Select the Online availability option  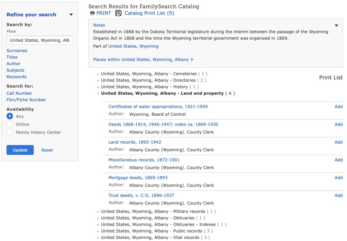(10, 124)
